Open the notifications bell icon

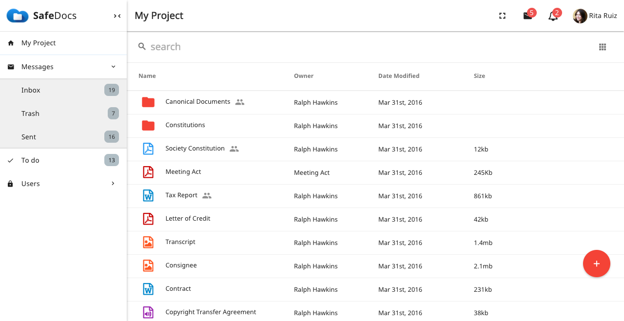pos(553,16)
